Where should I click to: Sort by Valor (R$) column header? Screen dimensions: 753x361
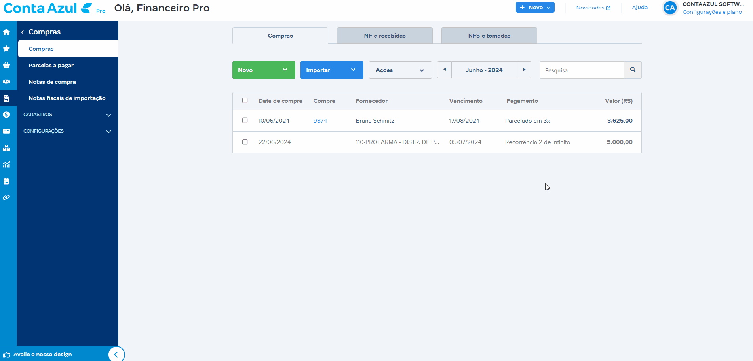(619, 101)
